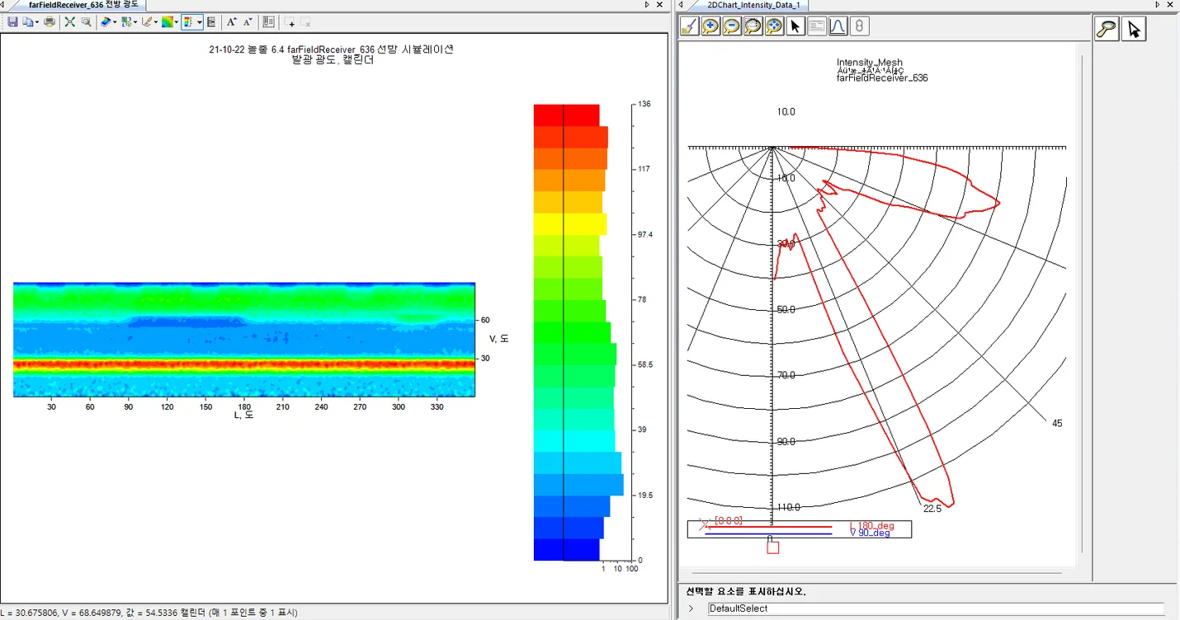Image resolution: width=1180 pixels, height=620 pixels.
Task: Increase the chart font size
Action: point(232,21)
